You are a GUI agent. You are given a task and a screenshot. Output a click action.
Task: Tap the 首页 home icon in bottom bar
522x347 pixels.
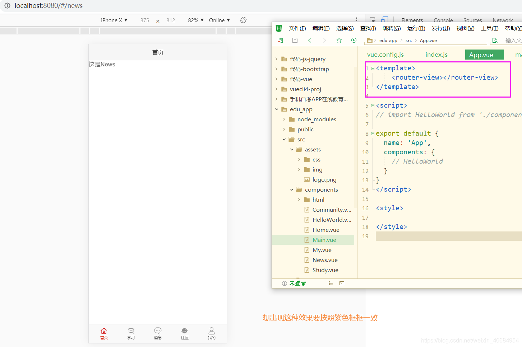(104, 331)
